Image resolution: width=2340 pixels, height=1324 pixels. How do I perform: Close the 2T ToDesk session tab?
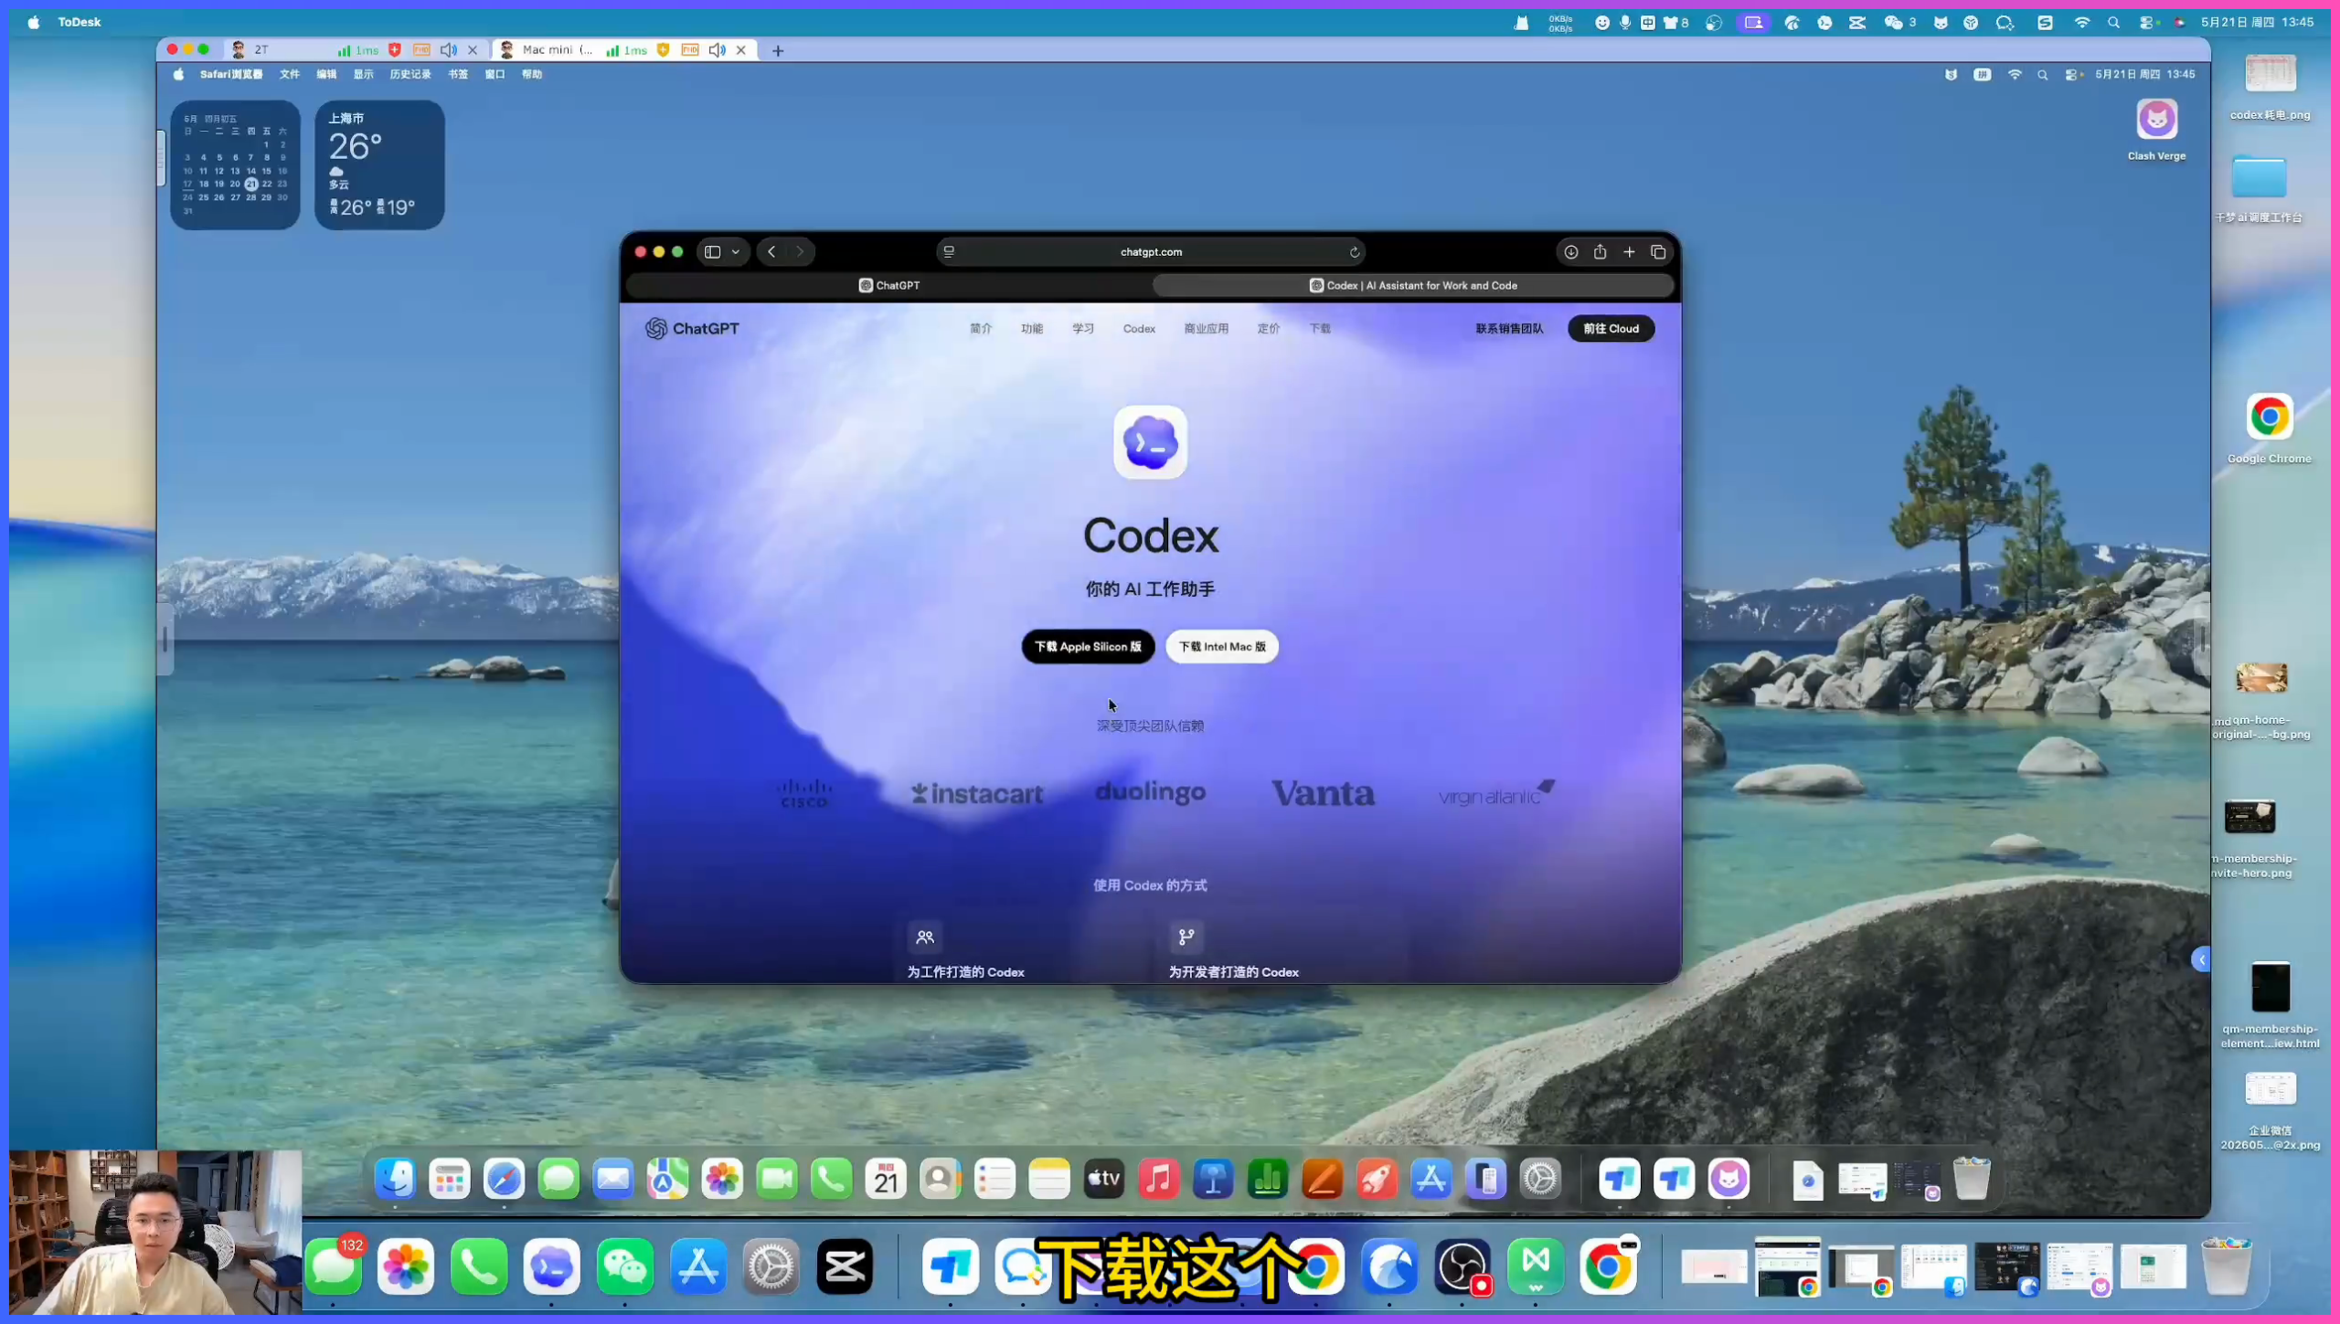pos(473,50)
